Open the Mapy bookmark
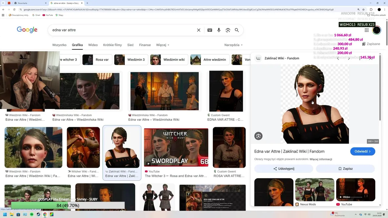 tap(59, 15)
